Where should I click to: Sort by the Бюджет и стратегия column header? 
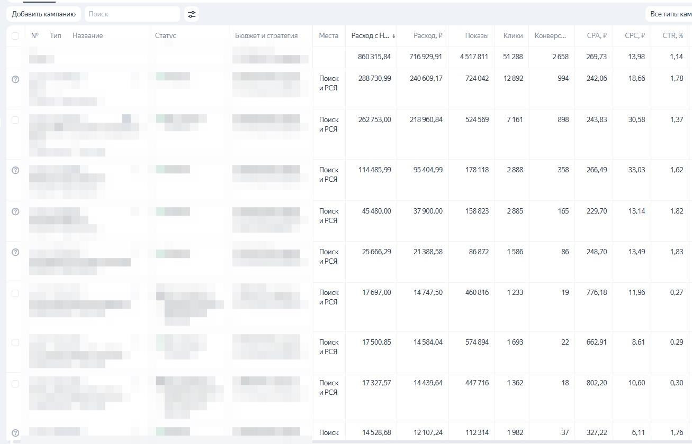coord(266,35)
